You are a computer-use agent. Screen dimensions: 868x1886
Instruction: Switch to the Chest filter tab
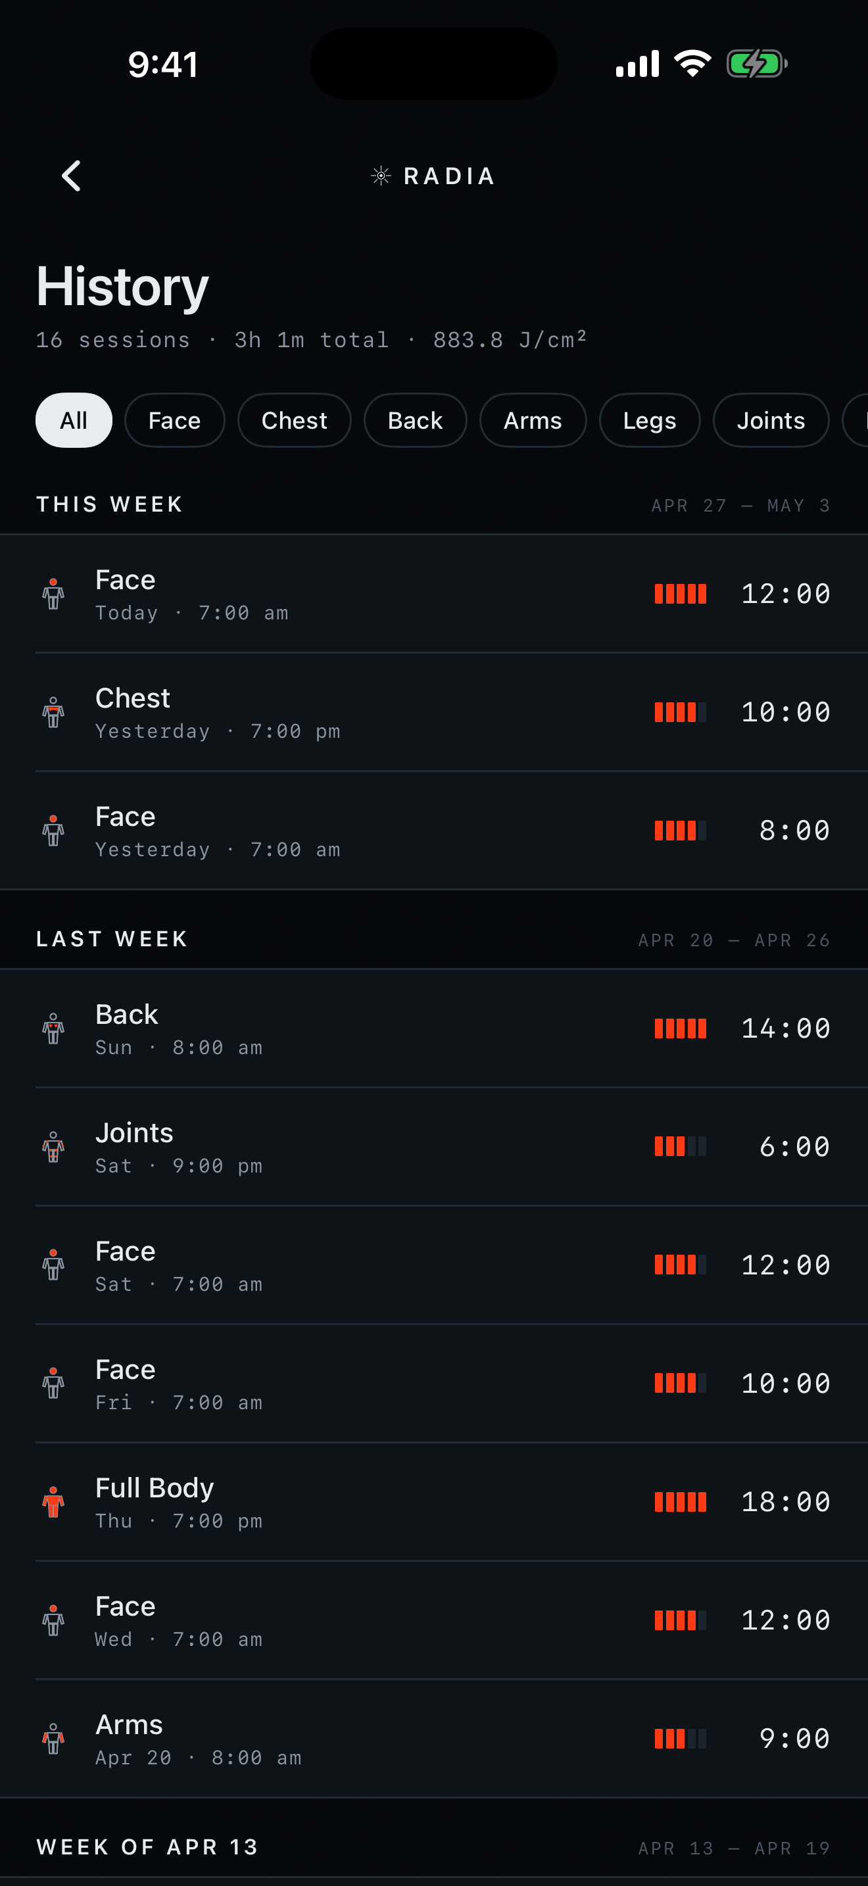[x=293, y=420]
